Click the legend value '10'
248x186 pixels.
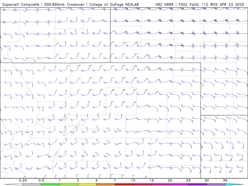133,180
